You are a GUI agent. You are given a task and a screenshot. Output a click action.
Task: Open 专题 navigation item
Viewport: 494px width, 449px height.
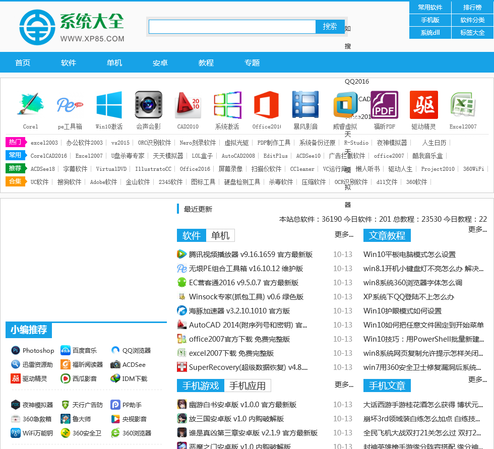point(252,62)
